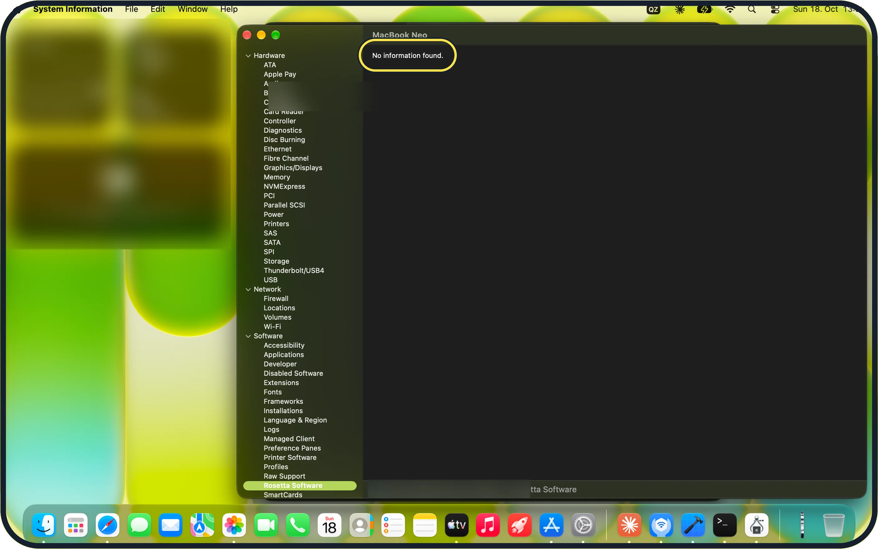
Task: Select Thunderbolt/USB4 in sidebar
Action: (294, 270)
